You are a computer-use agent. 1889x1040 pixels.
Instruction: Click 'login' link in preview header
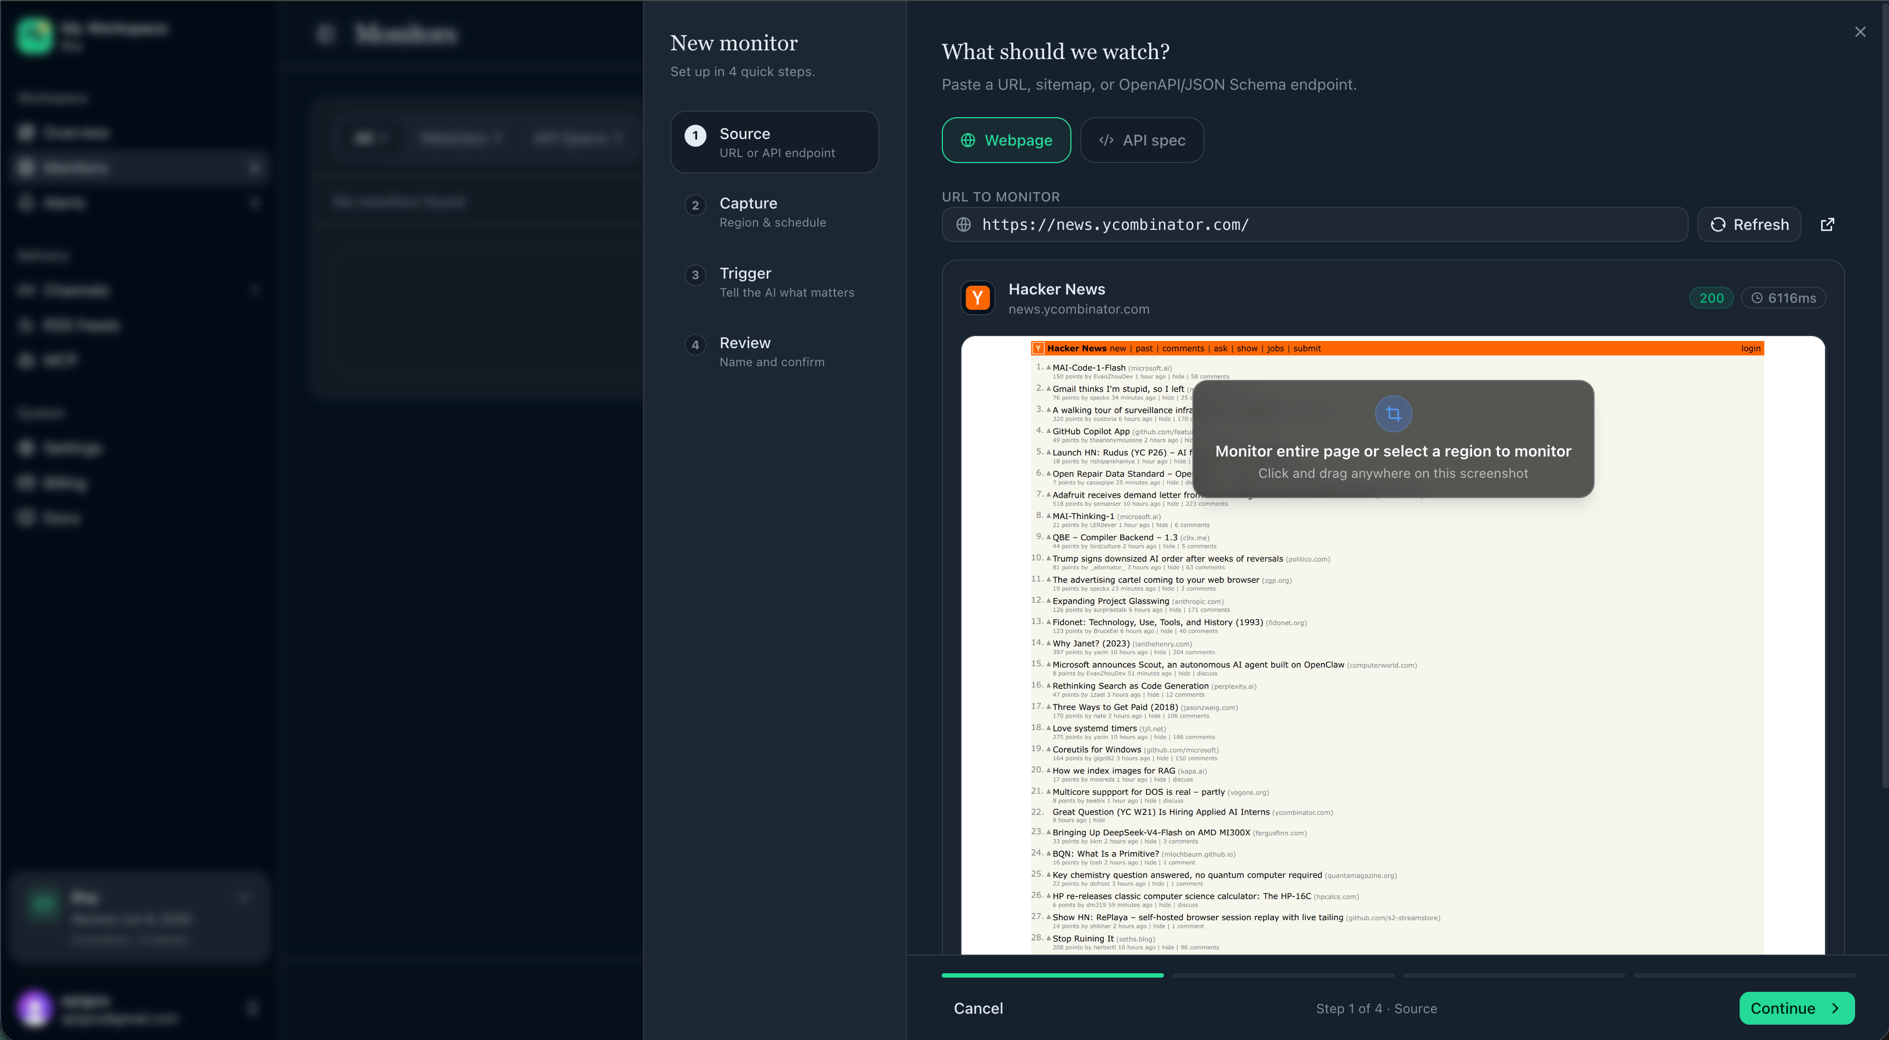point(1751,349)
